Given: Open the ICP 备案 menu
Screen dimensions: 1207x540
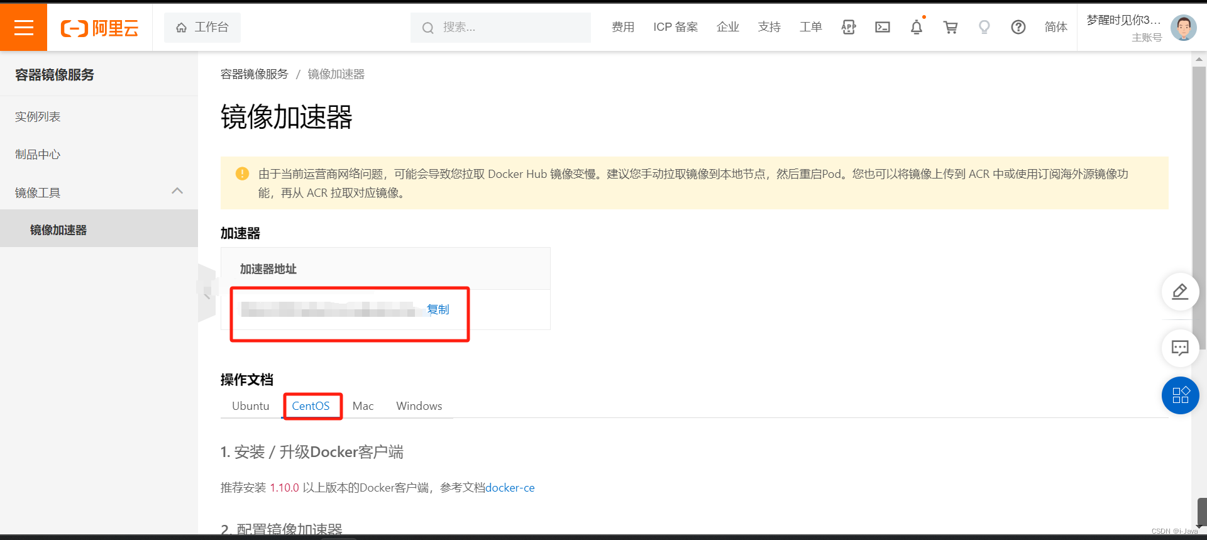Looking at the screenshot, I should tap(676, 27).
